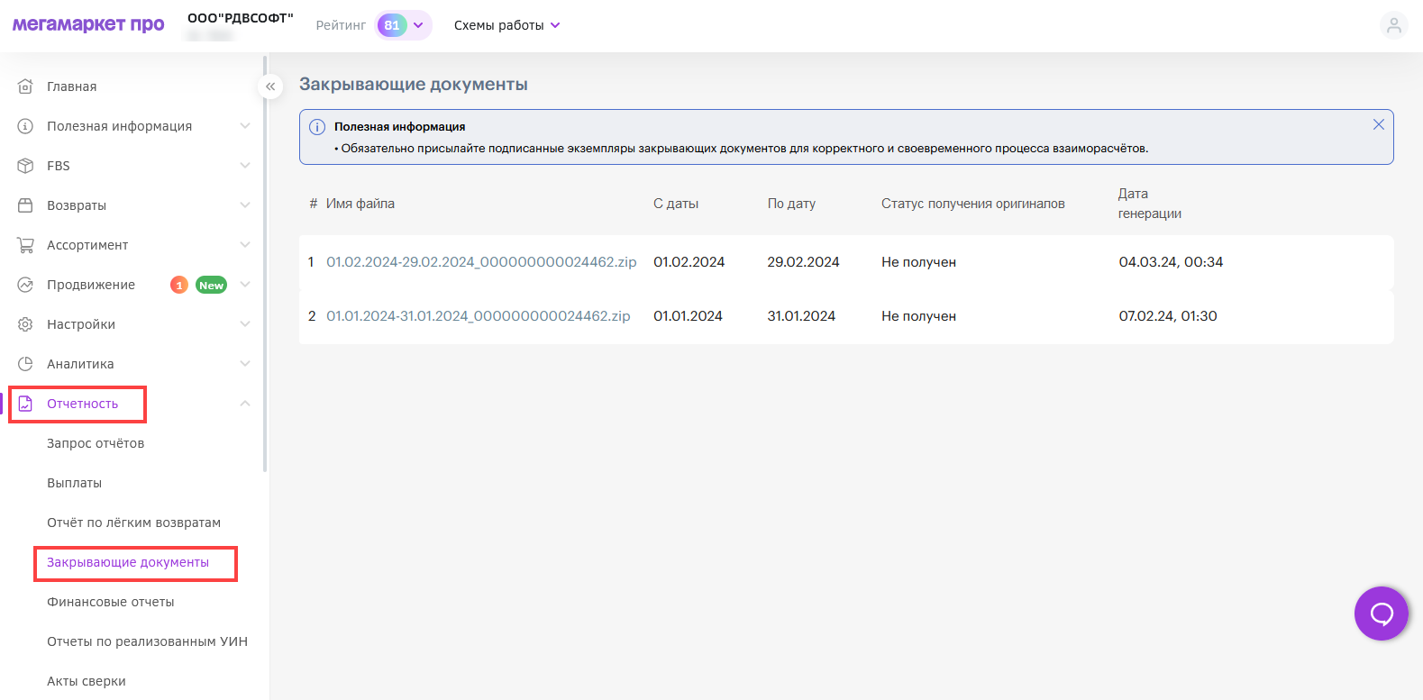The width and height of the screenshot is (1423, 700).
Task: Expand the Ассортимент section chevron
Action: (245, 245)
